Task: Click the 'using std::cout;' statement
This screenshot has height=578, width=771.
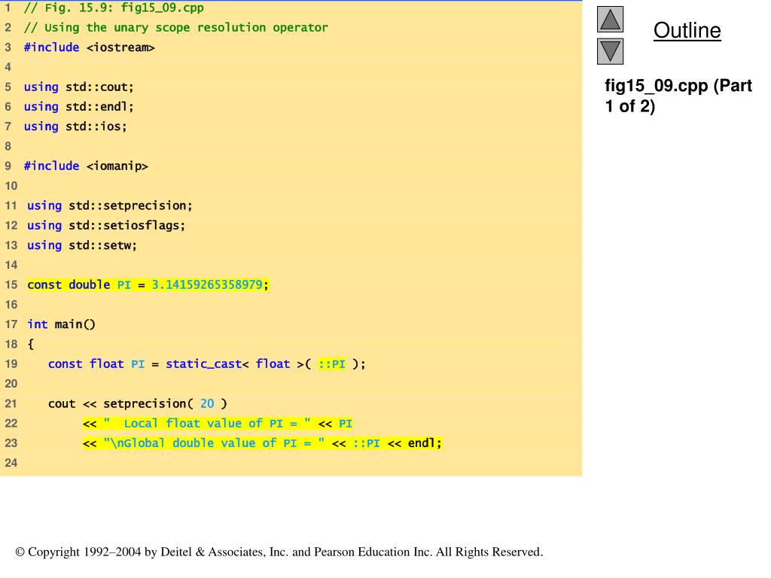Action: (78, 87)
